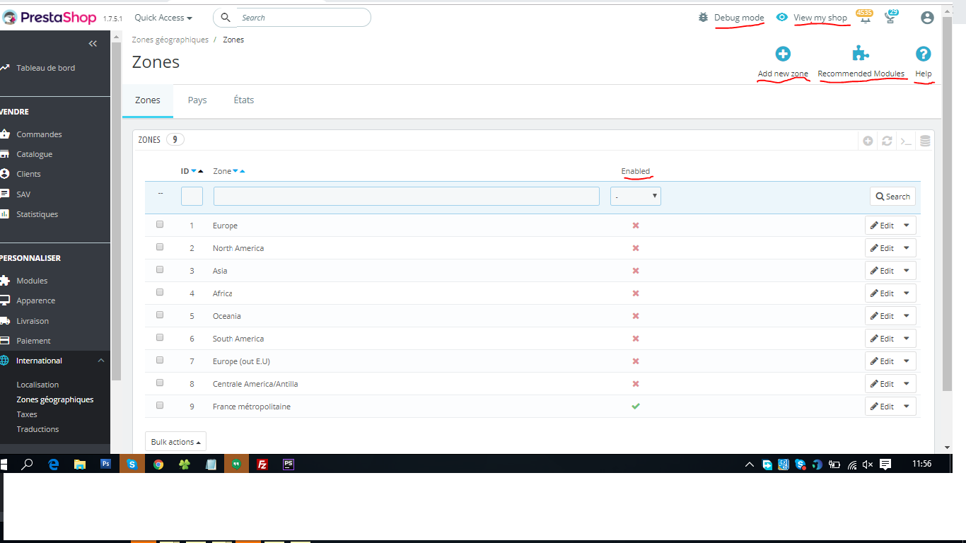Viewport: 966px width, 543px height.
Task: Open the employee profile avatar icon
Action: coord(927,18)
